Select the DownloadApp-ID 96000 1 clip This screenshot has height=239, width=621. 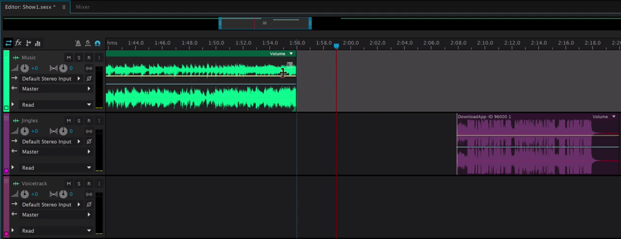(x=538, y=144)
